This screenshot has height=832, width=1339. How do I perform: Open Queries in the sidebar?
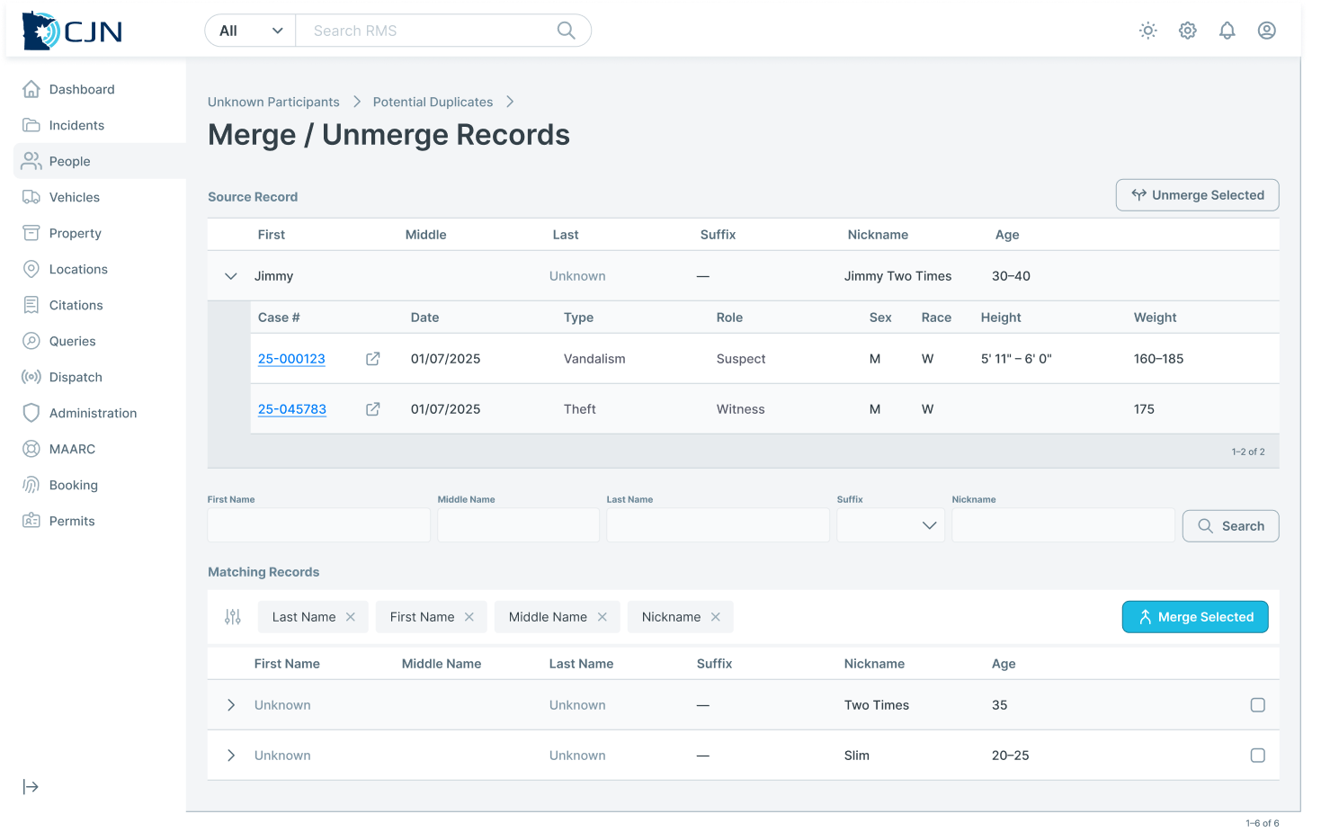(x=100, y=341)
